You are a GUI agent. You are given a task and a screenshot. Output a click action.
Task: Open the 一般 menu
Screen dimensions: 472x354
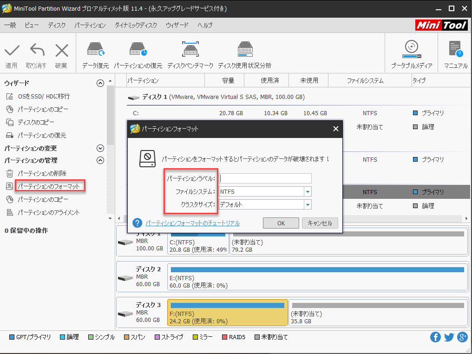tap(10, 25)
